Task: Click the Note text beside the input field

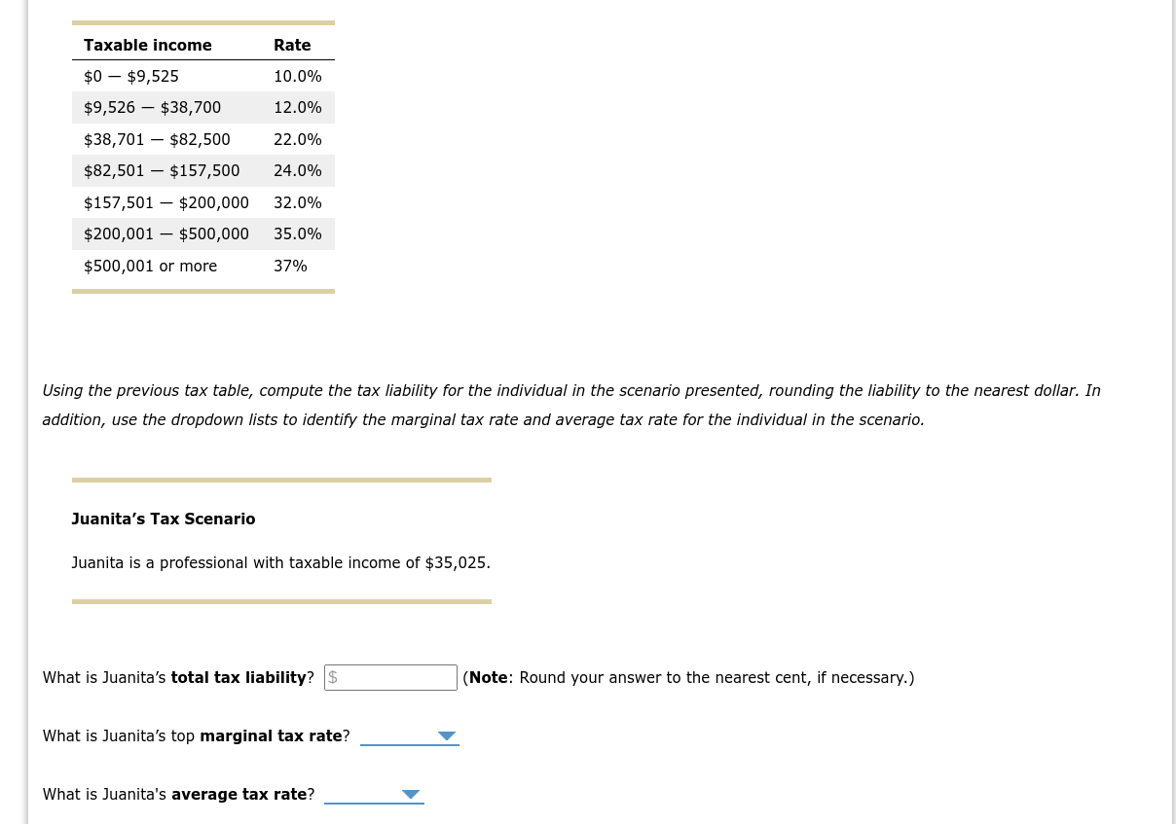Action: point(488,677)
